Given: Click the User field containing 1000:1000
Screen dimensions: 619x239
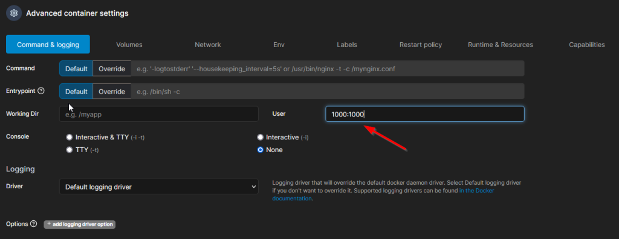Looking at the screenshot, I should click(x=425, y=114).
